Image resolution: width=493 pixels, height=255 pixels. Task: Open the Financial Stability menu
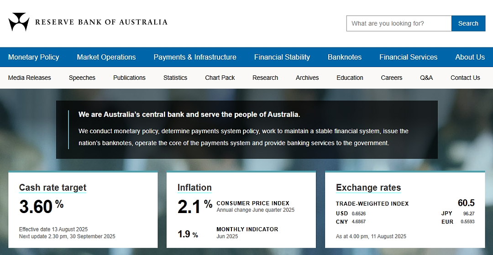[282, 57]
